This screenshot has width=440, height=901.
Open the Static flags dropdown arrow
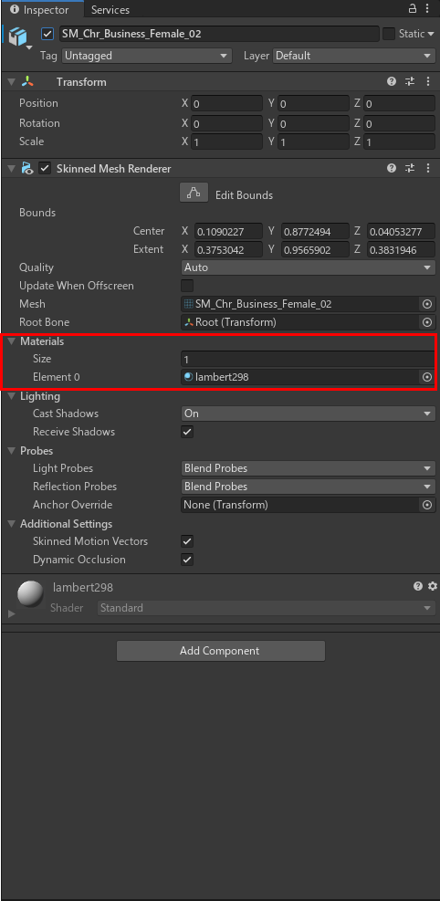coord(431,34)
